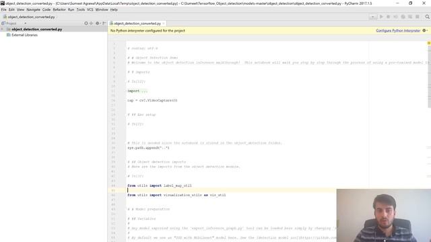Open Search Everywhere magnifier icon
431x242 pixels.
tap(428, 17)
